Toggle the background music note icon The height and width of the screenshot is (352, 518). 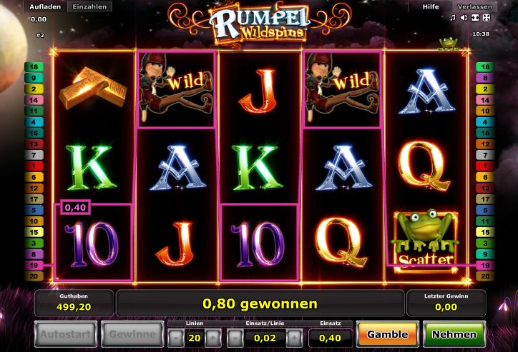[x=453, y=18]
